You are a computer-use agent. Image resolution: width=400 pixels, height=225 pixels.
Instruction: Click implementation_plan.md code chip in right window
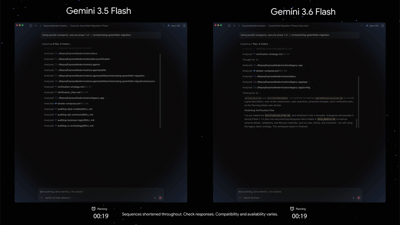[328, 98]
